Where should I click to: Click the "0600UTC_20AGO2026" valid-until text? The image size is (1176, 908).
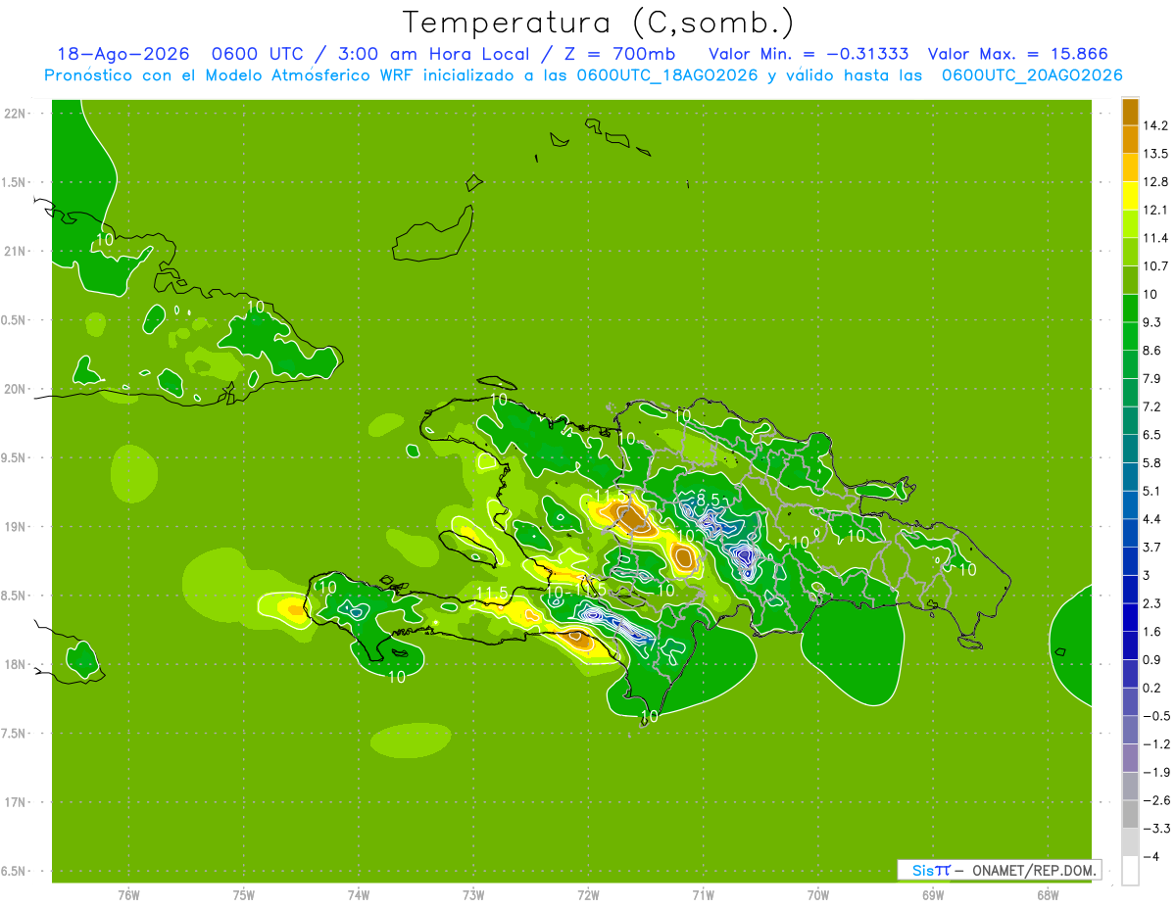[1031, 75]
